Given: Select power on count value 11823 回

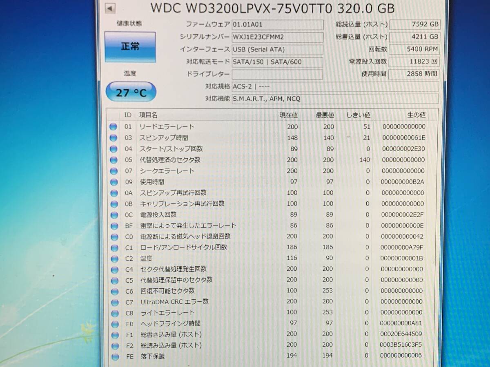Looking at the screenshot, I should (414, 62).
